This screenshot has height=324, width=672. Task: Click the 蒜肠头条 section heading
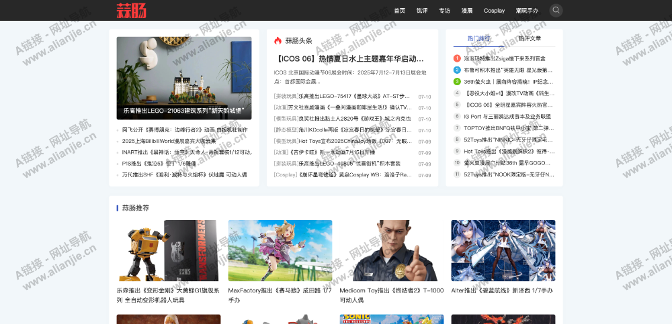pos(299,41)
